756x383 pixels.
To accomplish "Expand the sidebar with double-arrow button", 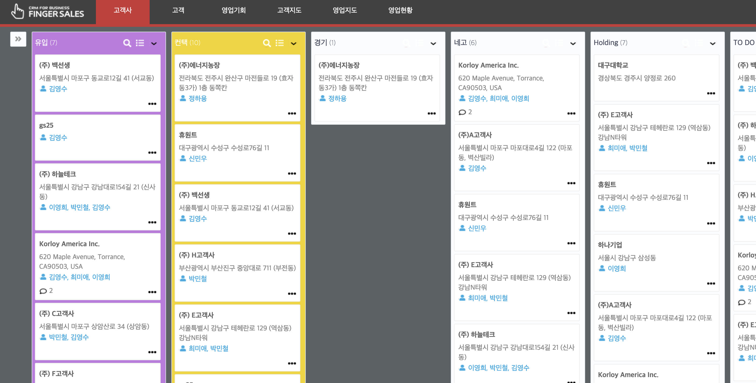I will tap(18, 39).
